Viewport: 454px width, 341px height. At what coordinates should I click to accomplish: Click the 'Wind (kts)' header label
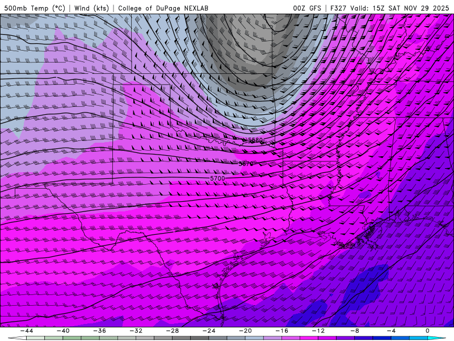(91, 8)
